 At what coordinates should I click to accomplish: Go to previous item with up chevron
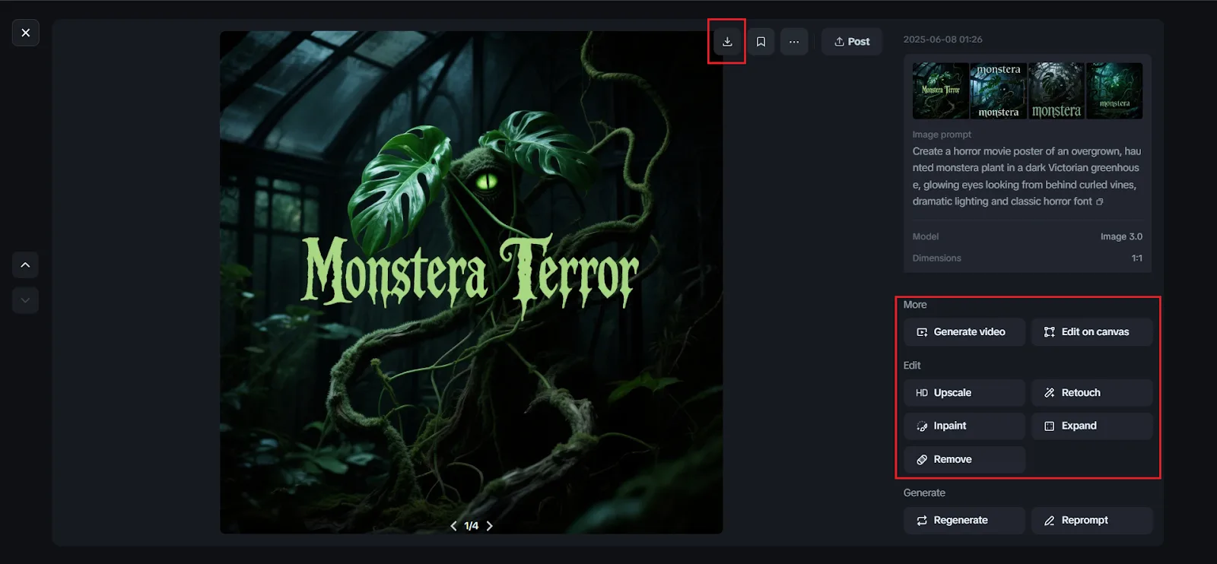point(26,265)
